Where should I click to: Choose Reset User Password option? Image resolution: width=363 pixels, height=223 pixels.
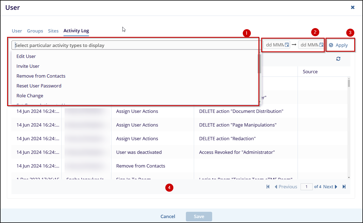click(39, 86)
